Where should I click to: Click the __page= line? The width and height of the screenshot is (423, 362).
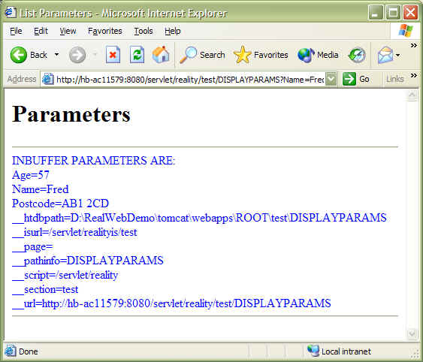(x=32, y=247)
